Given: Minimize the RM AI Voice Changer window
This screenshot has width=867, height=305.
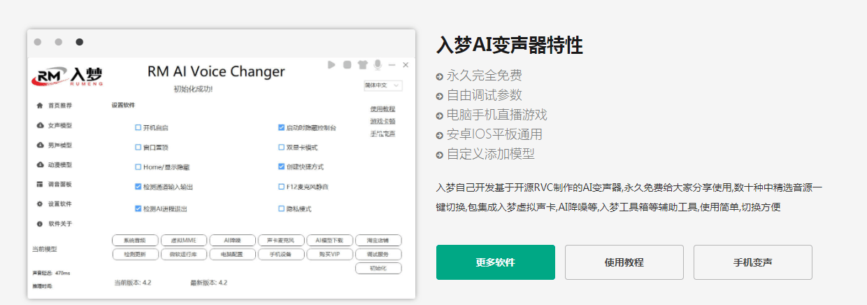Looking at the screenshot, I should (392, 64).
